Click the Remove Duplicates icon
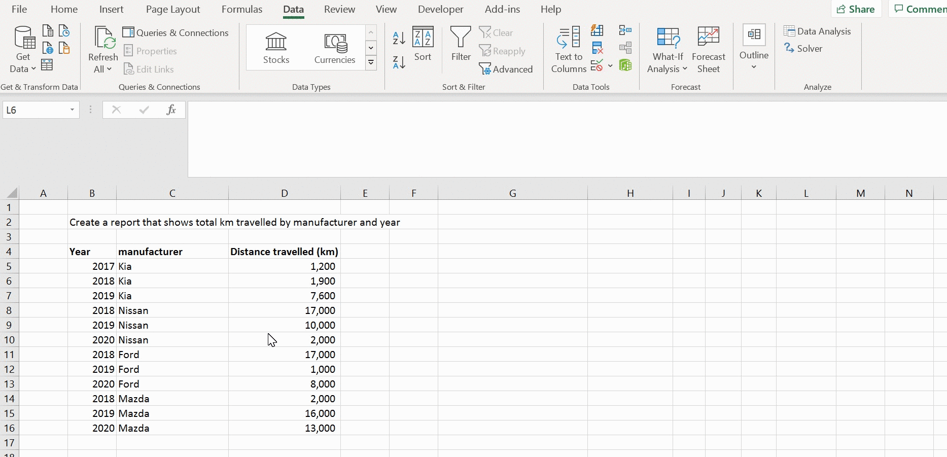947x457 pixels. point(597,48)
